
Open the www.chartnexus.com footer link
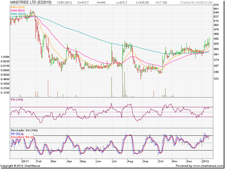pos(208,166)
